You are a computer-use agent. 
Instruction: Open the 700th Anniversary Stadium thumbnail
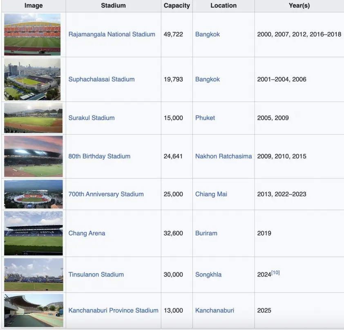[33, 194]
